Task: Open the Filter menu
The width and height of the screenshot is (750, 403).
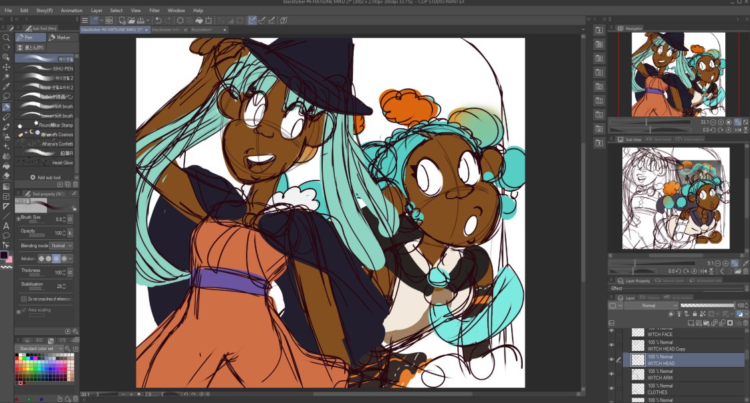Action: pyautogui.click(x=154, y=10)
